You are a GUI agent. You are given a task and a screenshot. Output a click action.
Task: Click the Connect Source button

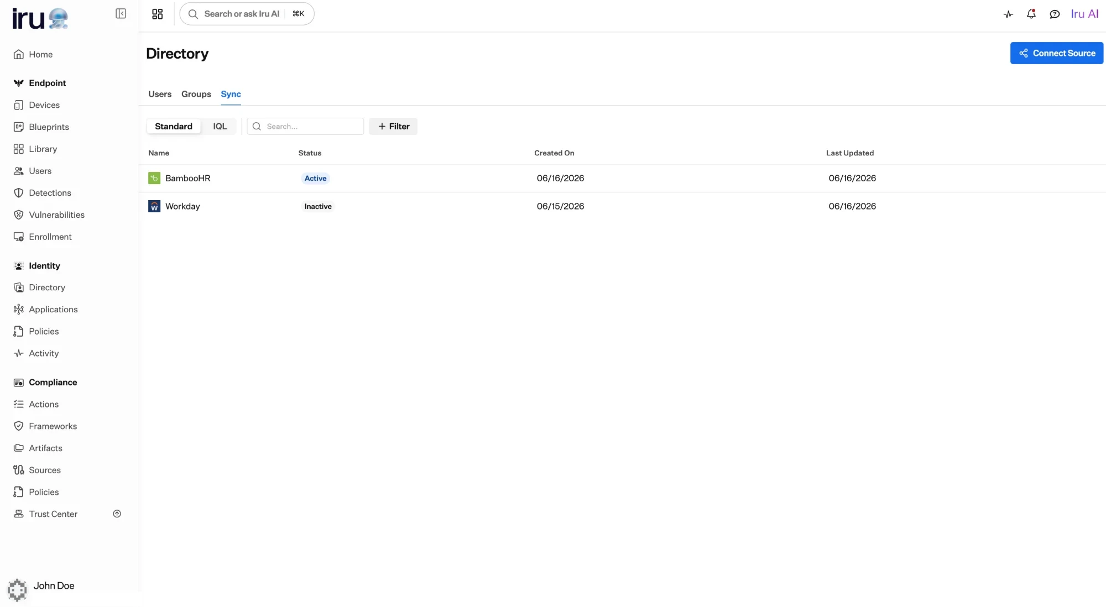tap(1057, 53)
